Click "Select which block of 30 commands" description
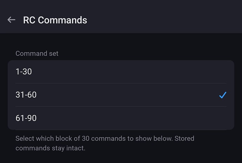This screenshot has height=163, width=242. pyautogui.click(x=105, y=139)
